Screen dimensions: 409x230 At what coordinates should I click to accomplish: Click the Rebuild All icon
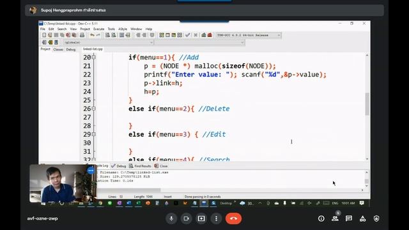point(180,35)
